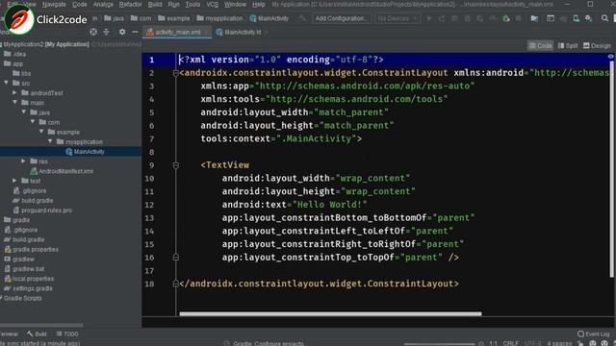This screenshot has height=346, width=616.
Task: Collapse the src folder arrow
Action: pos(7,83)
